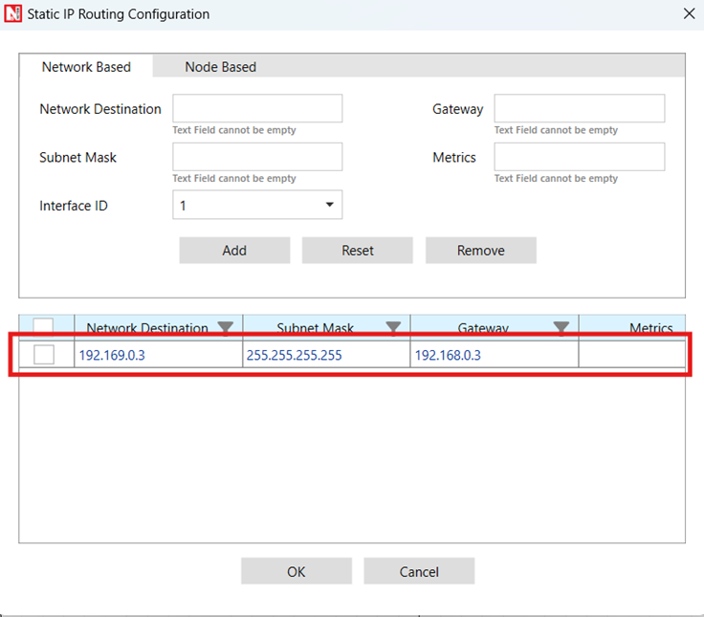704x617 pixels.
Task: Click into the Subnet Mask input field
Action: tap(257, 157)
